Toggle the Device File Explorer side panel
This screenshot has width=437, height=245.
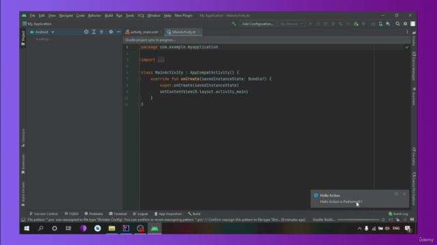coord(414,189)
